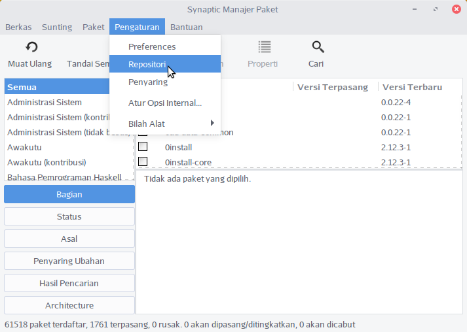The image size is (467, 332).
Task: Choose Penyaring menu entry
Action: pos(148,82)
